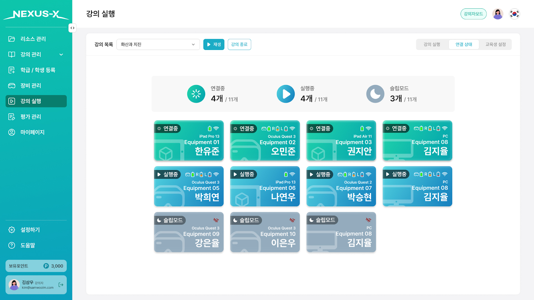Image resolution: width=534 pixels, height=300 pixels.
Task: Click the 강의 관리 book icon
Action: [12, 54]
